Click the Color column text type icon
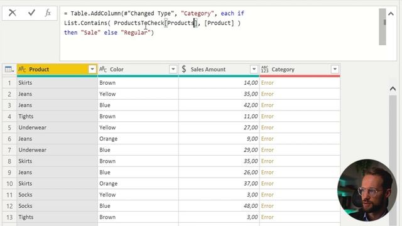Screen dimensions: 402x226 103,69
